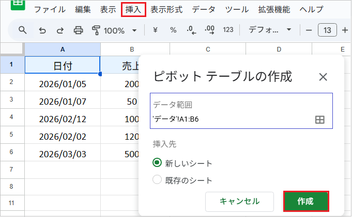Open the 123 number format menu

[228, 30]
